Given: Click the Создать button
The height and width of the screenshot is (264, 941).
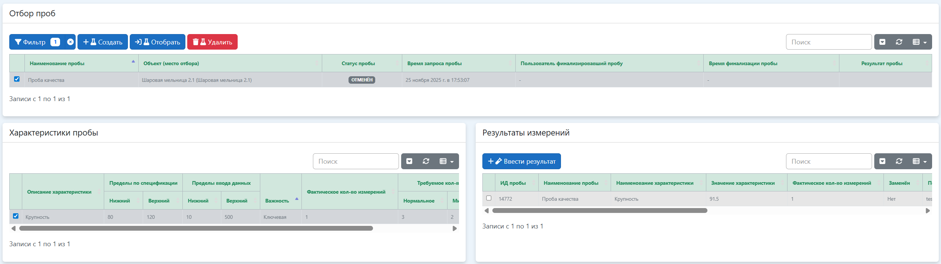Looking at the screenshot, I should click(103, 42).
